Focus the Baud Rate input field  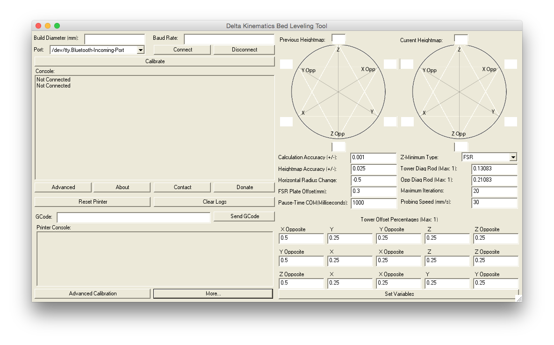pos(229,38)
